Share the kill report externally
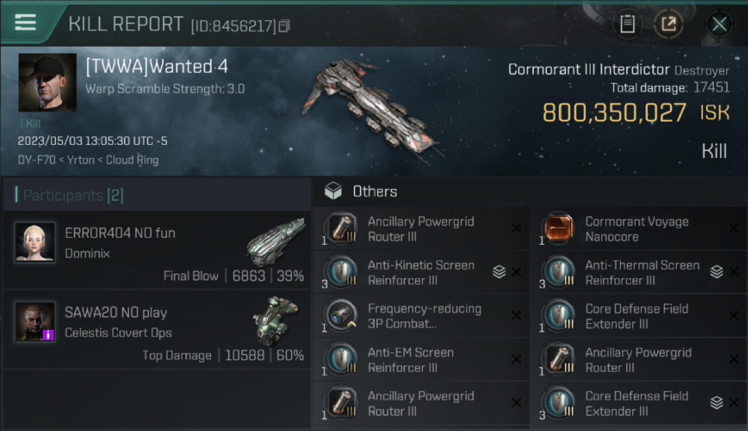The width and height of the screenshot is (748, 431). click(669, 24)
